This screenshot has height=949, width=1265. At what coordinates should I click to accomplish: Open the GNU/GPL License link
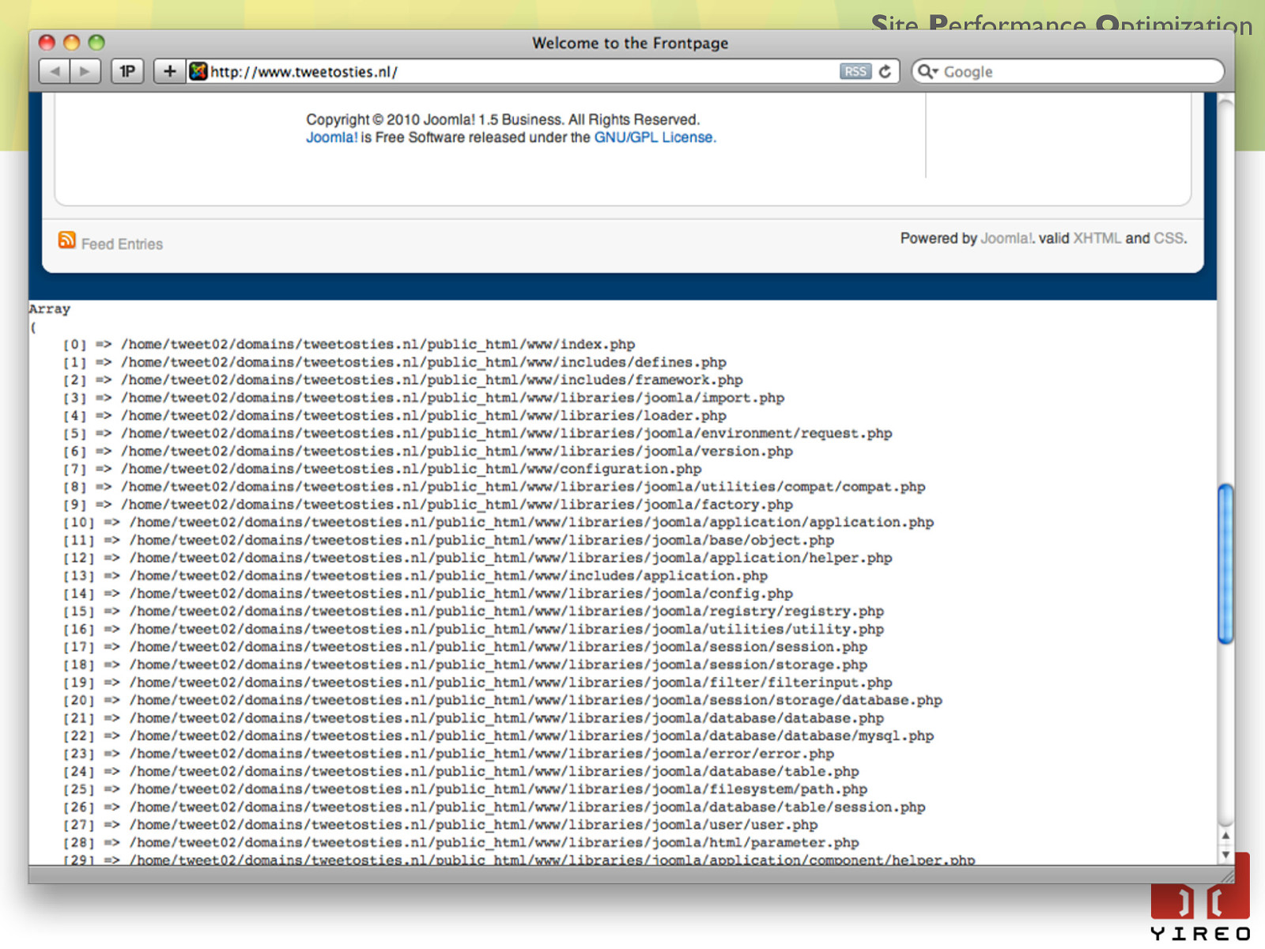655,138
